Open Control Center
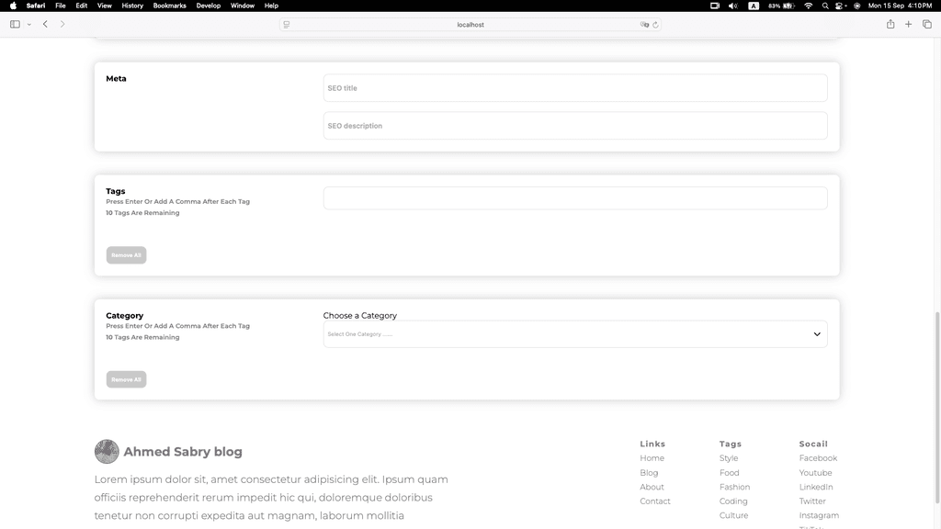Screen dimensions: 941x529 [841, 6]
